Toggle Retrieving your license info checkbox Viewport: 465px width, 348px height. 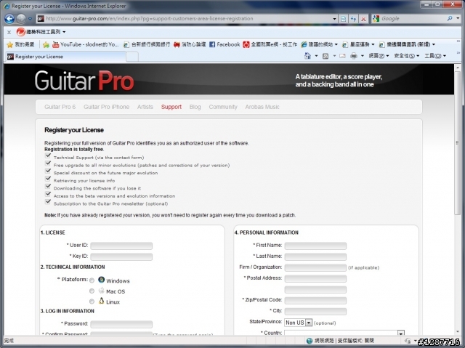pos(48,179)
